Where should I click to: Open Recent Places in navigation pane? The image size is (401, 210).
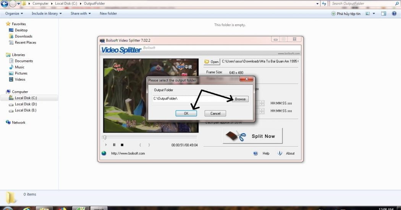(25, 42)
